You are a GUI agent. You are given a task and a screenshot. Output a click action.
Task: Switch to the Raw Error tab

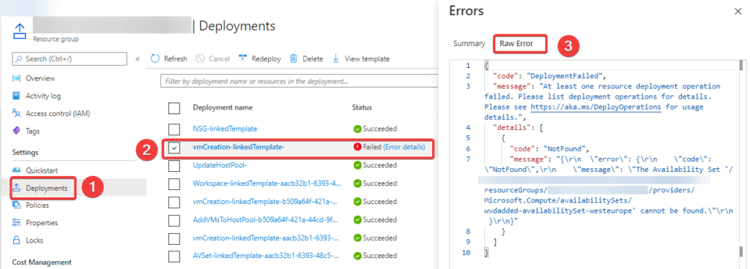point(520,44)
